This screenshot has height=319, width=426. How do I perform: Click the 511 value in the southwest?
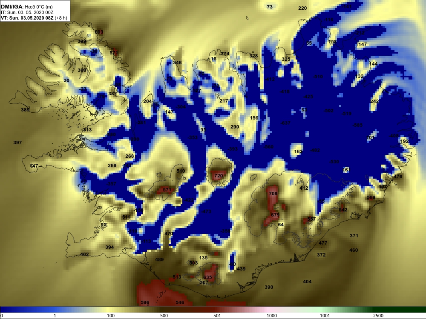click(126, 217)
